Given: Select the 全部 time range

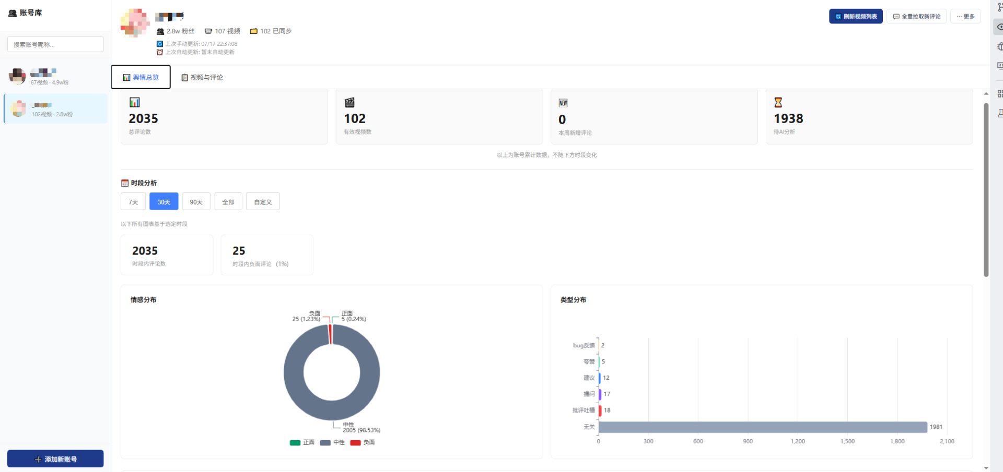Looking at the screenshot, I should pos(228,202).
